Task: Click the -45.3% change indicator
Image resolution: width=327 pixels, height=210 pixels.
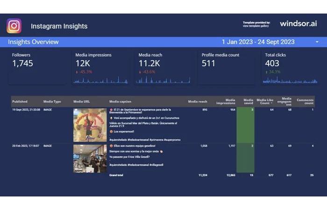Action: (x=84, y=72)
